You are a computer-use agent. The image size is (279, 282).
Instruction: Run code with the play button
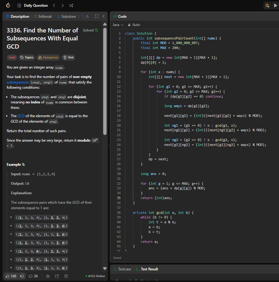pyautogui.click(x=275, y=6)
